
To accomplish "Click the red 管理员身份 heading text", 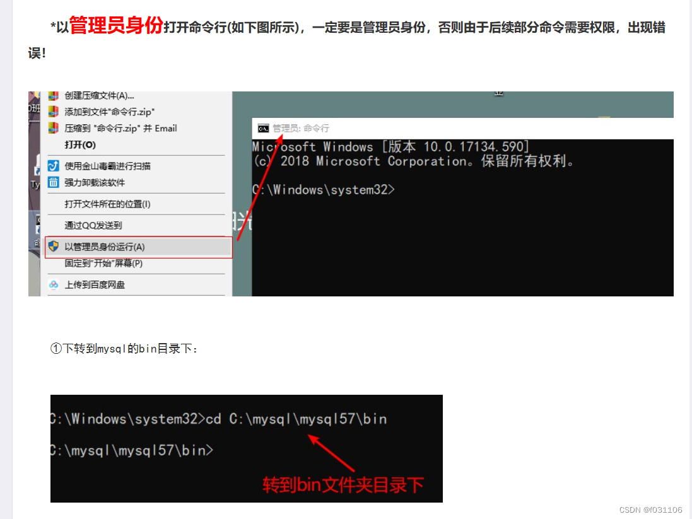I will coord(116,25).
